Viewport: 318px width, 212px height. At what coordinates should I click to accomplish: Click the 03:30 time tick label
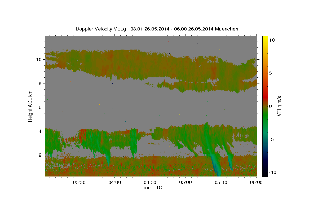(79, 182)
